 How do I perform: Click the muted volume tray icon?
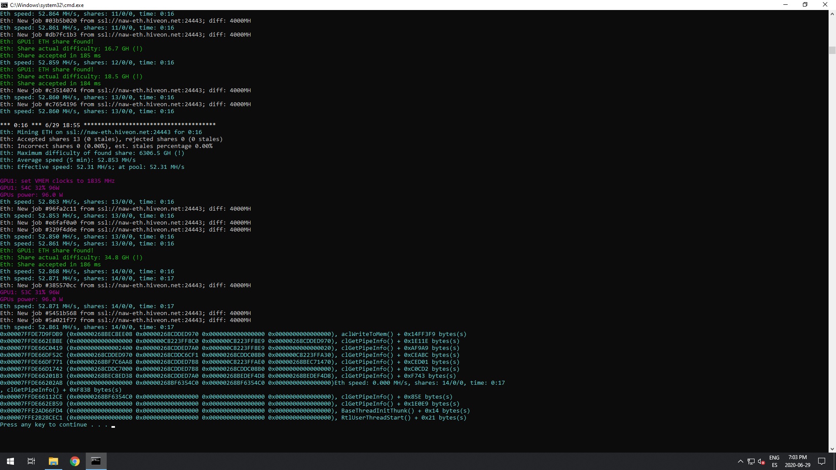click(x=762, y=461)
